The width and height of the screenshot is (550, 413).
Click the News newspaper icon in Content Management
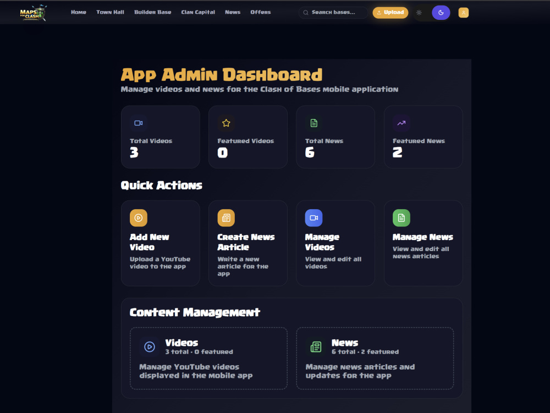[316, 347]
